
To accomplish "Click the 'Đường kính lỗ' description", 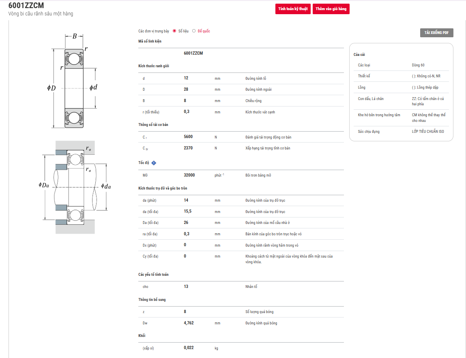I will point(256,79).
